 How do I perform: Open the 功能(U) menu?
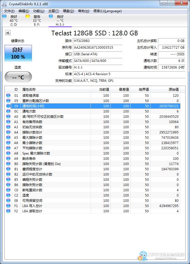coord(39,11)
